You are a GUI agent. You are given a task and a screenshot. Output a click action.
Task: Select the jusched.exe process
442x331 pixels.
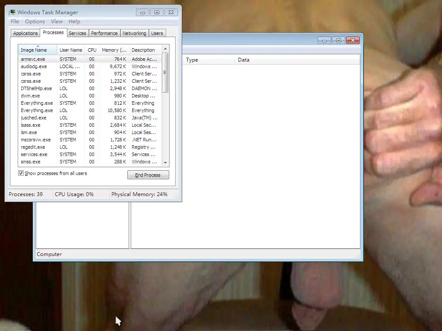90,118
